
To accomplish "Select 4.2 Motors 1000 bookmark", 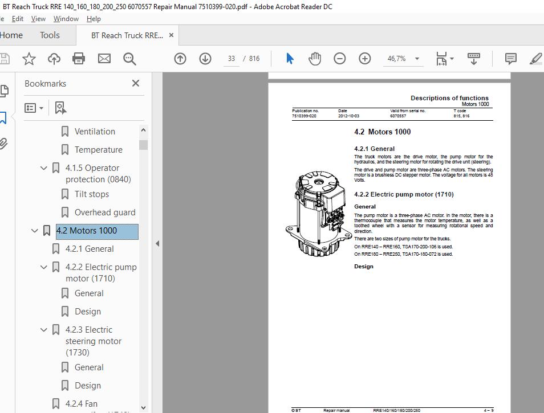I will coord(97,231).
